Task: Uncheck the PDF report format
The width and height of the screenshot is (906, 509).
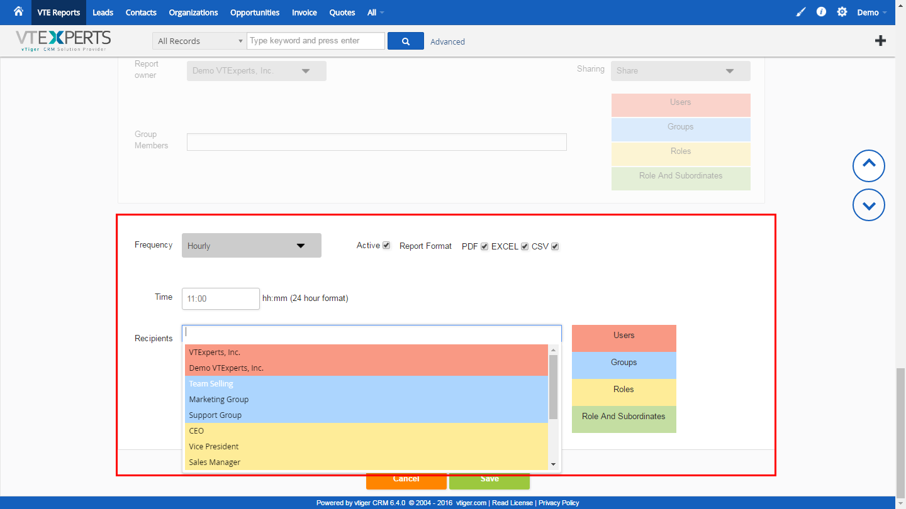Action: point(484,246)
